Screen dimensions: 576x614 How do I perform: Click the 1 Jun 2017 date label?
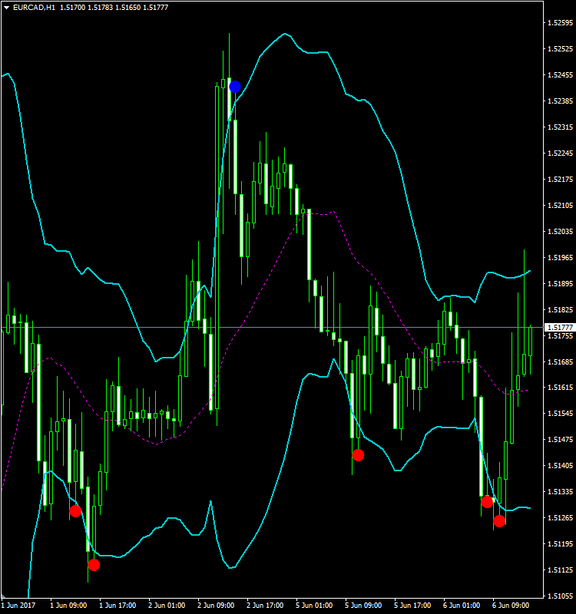[18, 606]
